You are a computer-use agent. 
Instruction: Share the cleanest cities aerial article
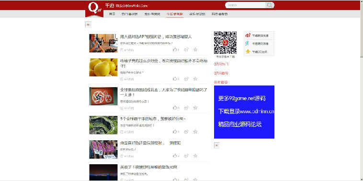pyautogui.click(x=186, y=132)
